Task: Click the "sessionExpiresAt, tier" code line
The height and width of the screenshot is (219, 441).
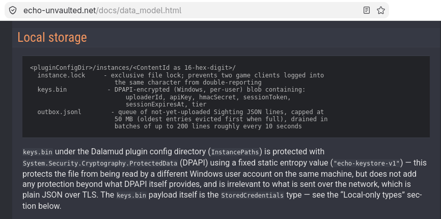Action: (x=166, y=104)
